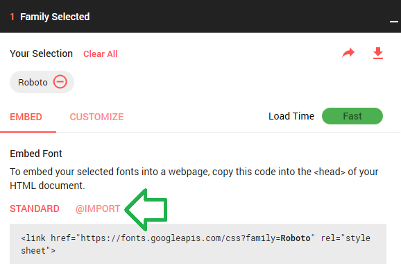Click the green Fast load time indicator

[352, 116]
